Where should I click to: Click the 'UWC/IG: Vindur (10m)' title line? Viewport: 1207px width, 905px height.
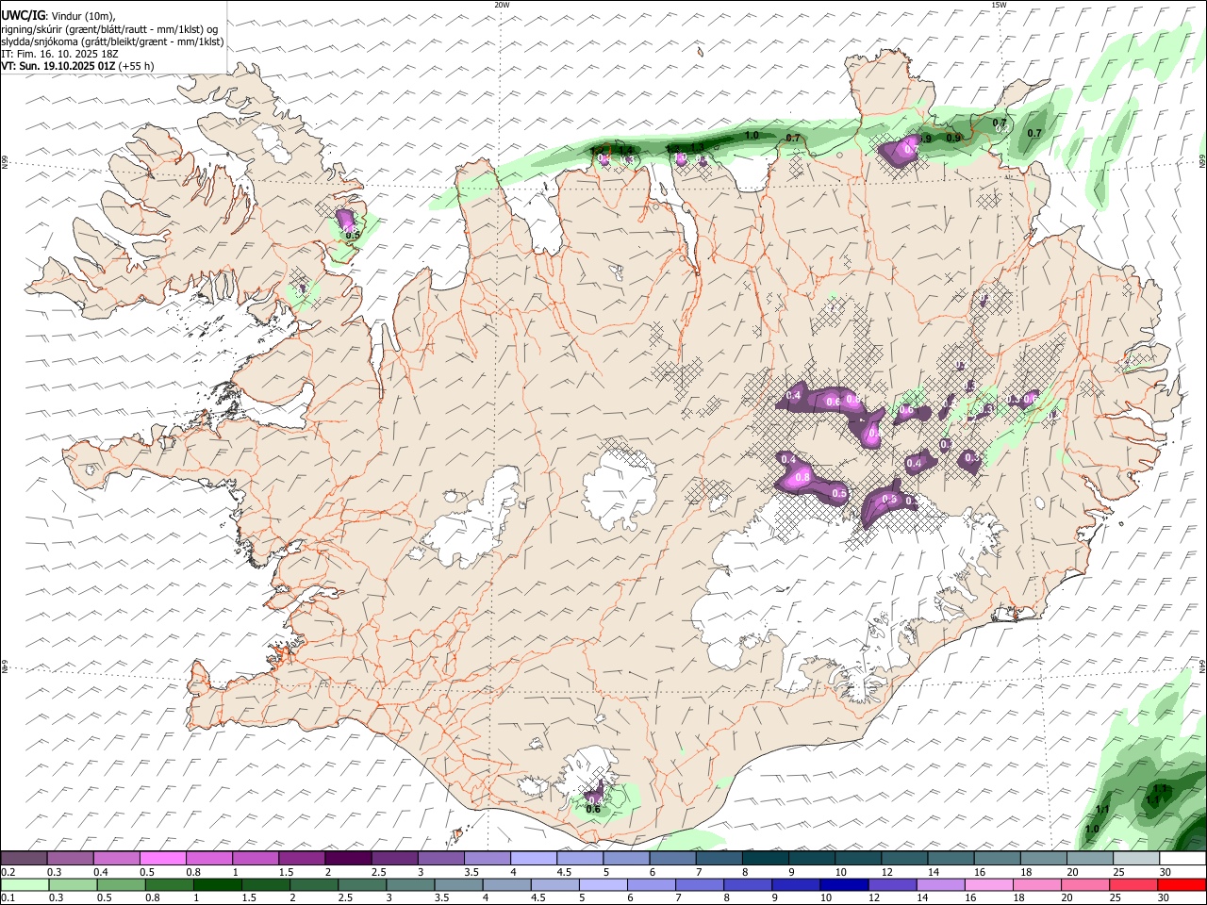point(58,16)
